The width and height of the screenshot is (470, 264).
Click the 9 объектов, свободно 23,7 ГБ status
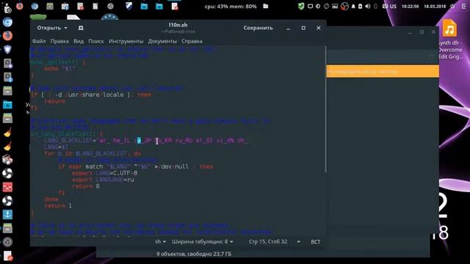tap(194, 254)
